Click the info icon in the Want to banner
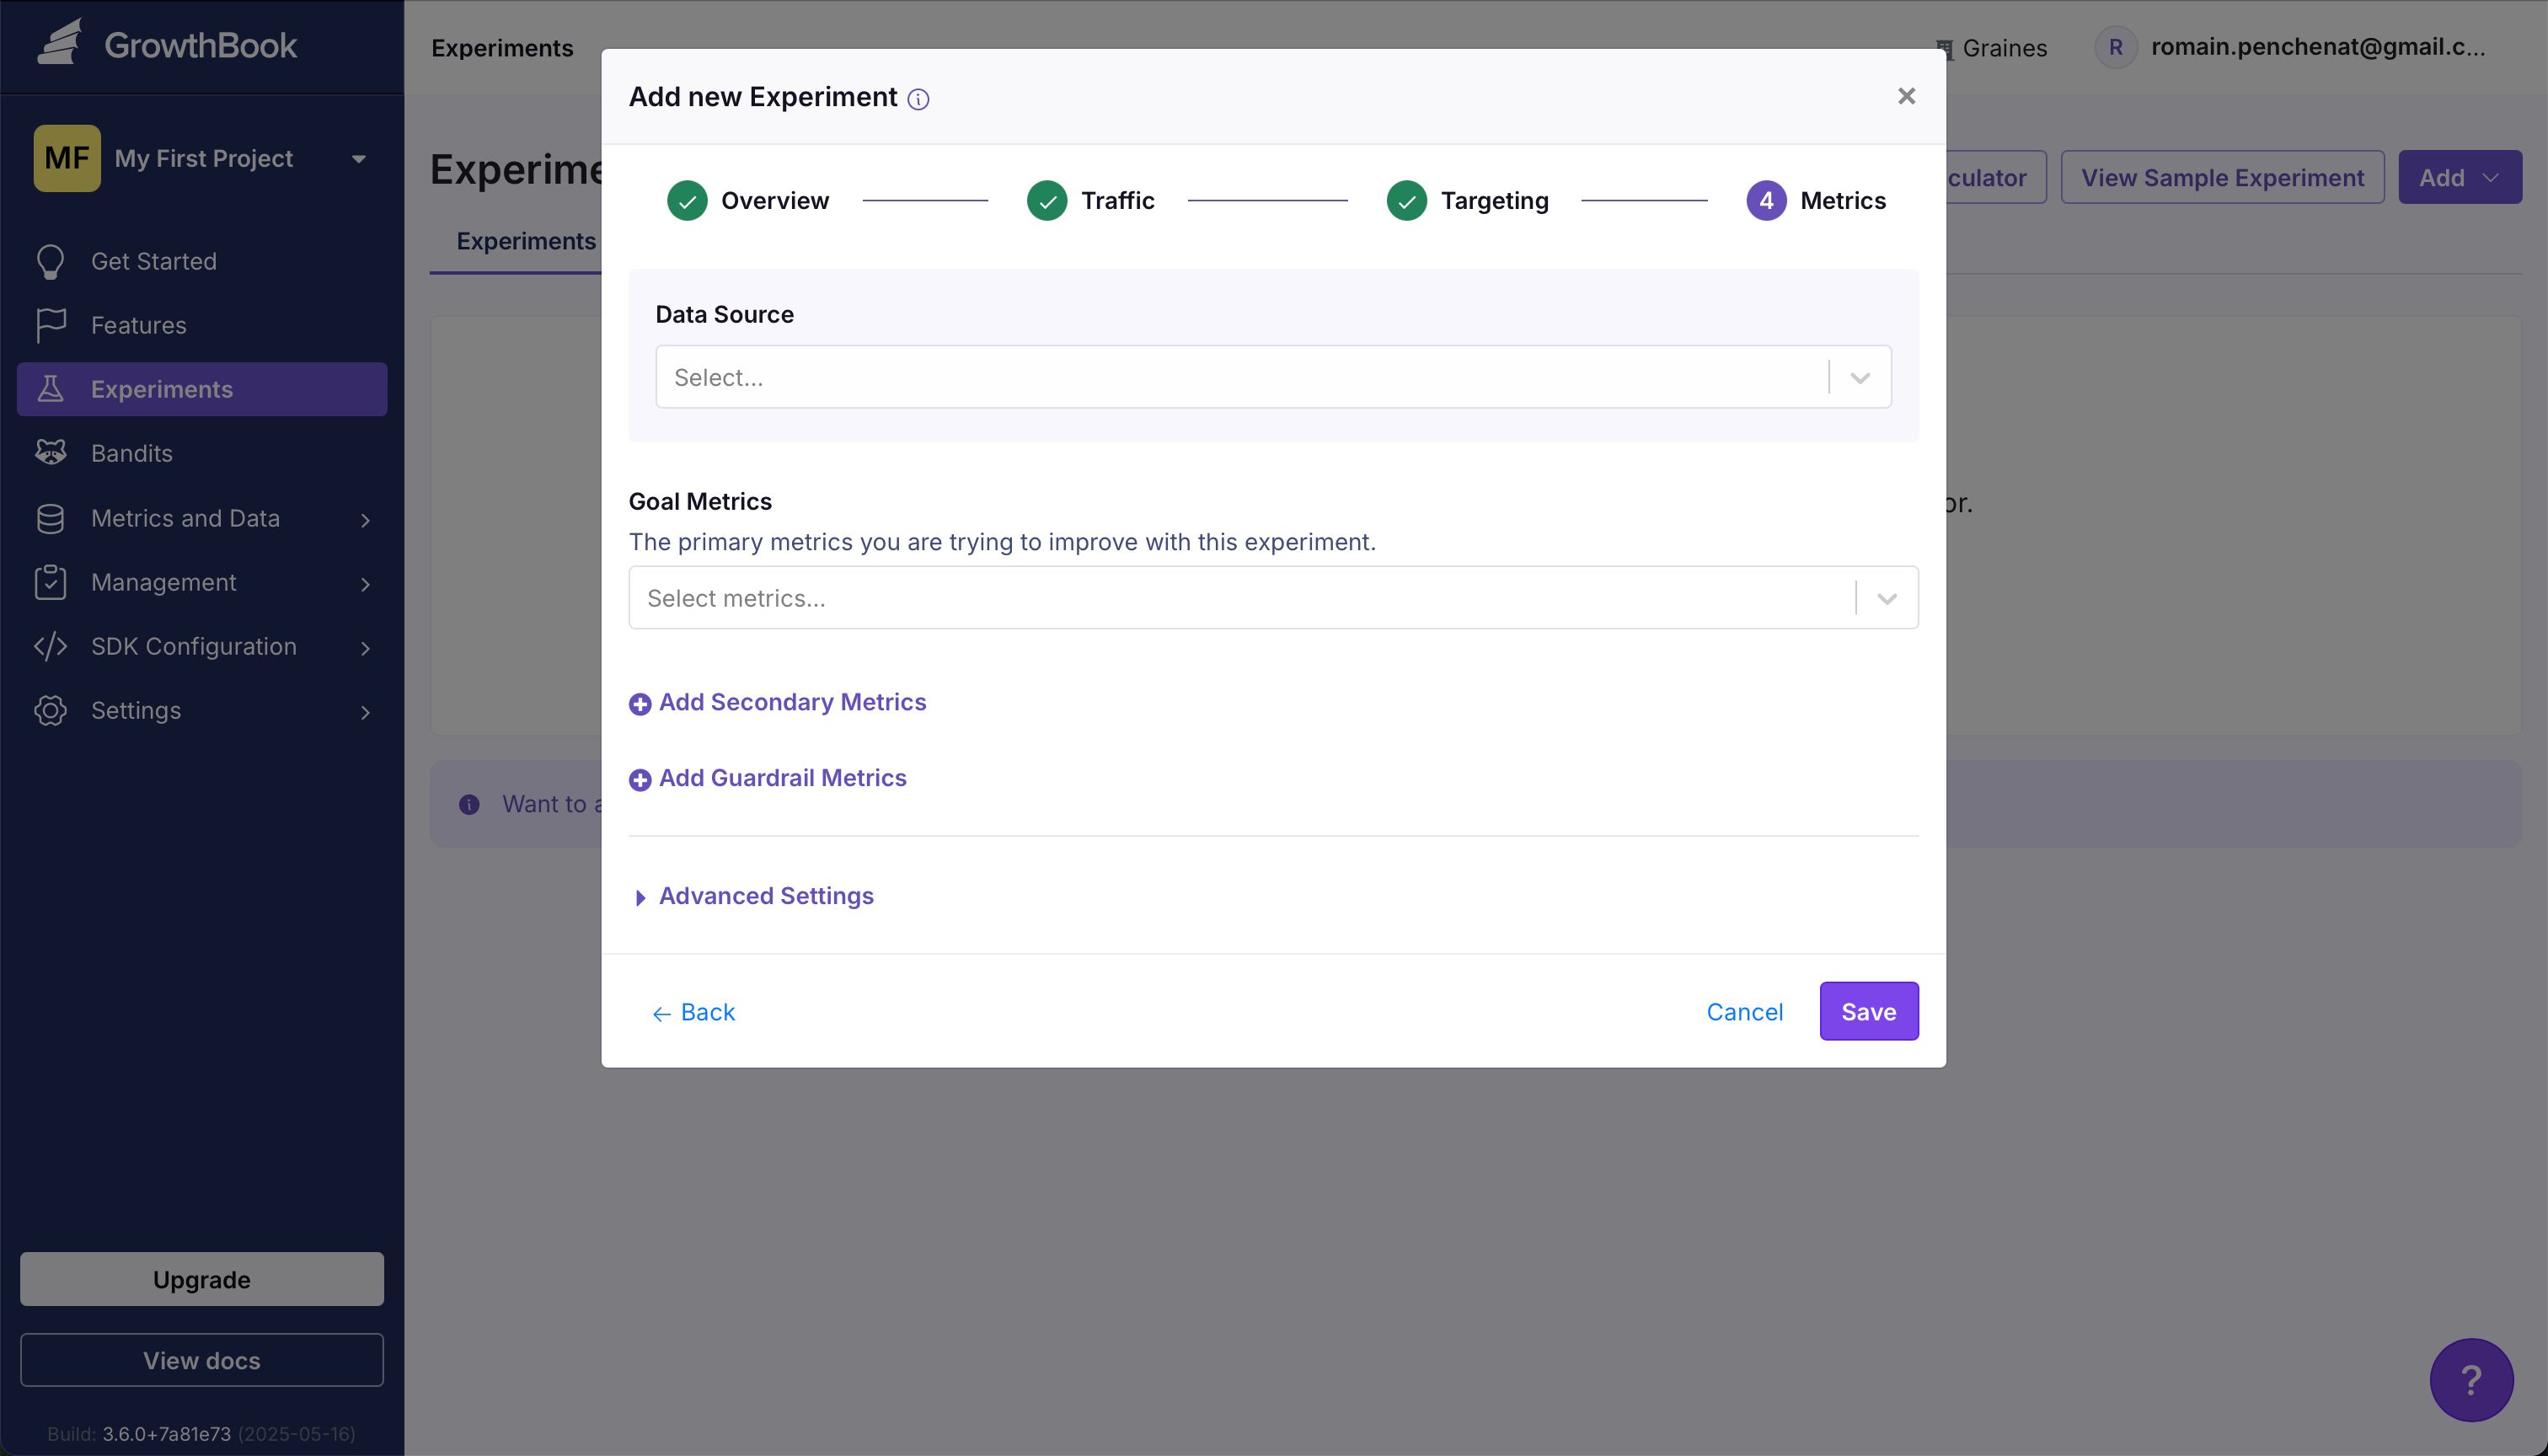This screenshot has height=1456, width=2548. click(x=469, y=804)
